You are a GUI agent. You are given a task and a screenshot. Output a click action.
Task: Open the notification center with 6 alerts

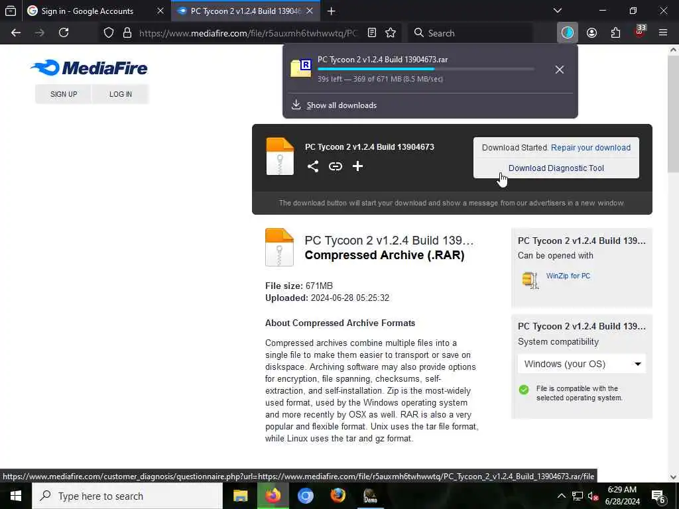point(658,497)
